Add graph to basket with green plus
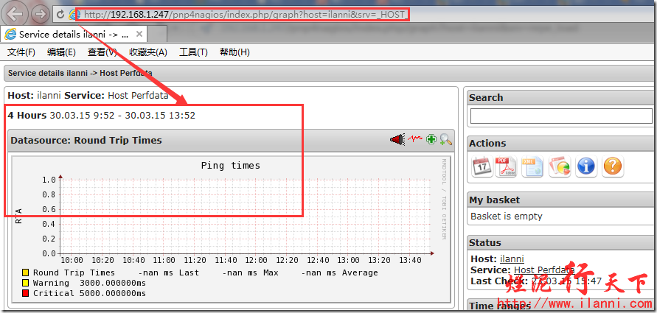The image size is (657, 313). click(x=431, y=139)
